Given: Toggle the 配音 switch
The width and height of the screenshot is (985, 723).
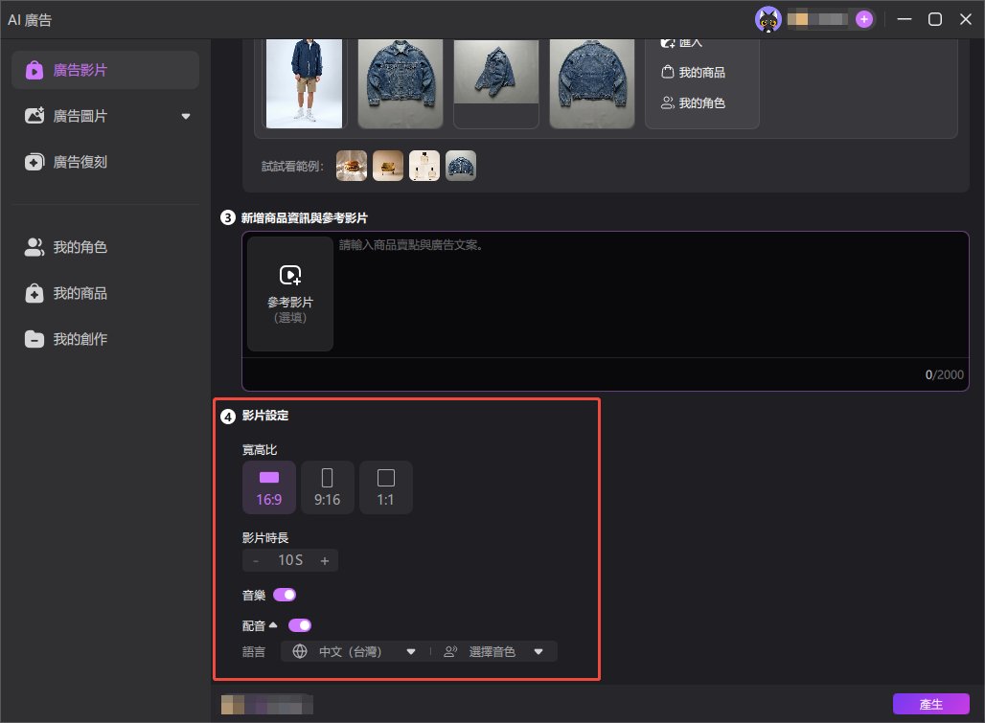Looking at the screenshot, I should [x=300, y=625].
